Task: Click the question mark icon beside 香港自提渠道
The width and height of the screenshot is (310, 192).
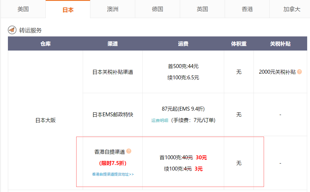Action: [129, 151]
